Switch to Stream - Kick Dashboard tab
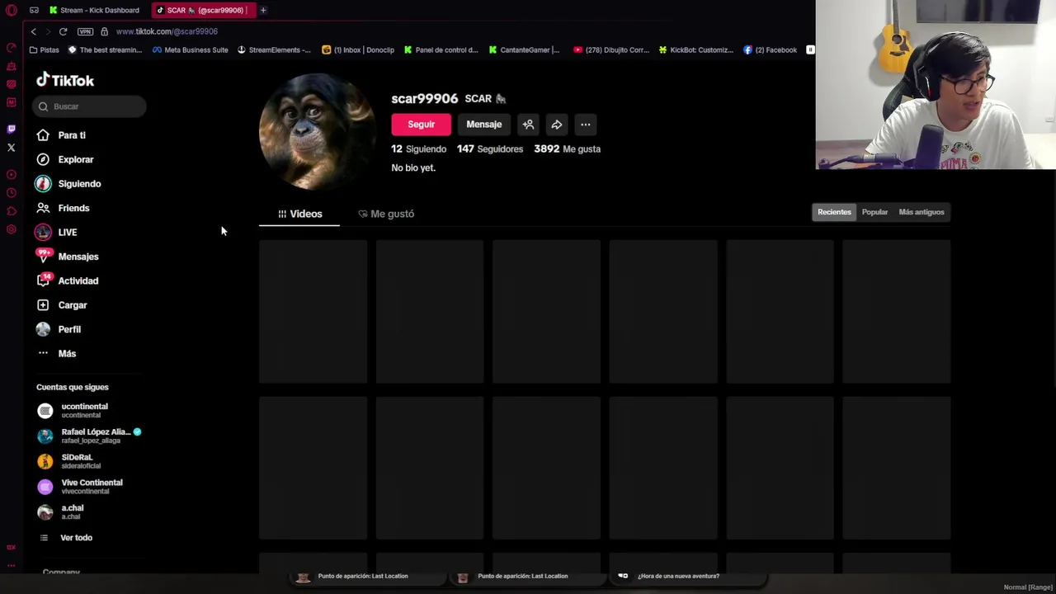This screenshot has height=594, width=1056. (93, 10)
